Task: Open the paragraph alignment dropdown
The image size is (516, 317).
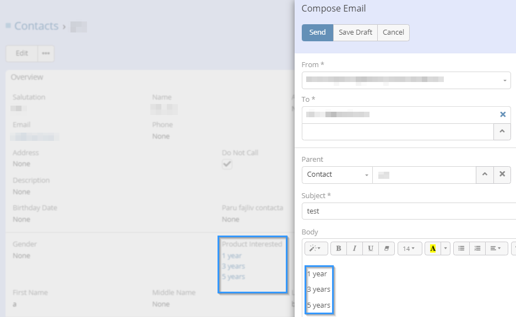Action: pos(496,248)
